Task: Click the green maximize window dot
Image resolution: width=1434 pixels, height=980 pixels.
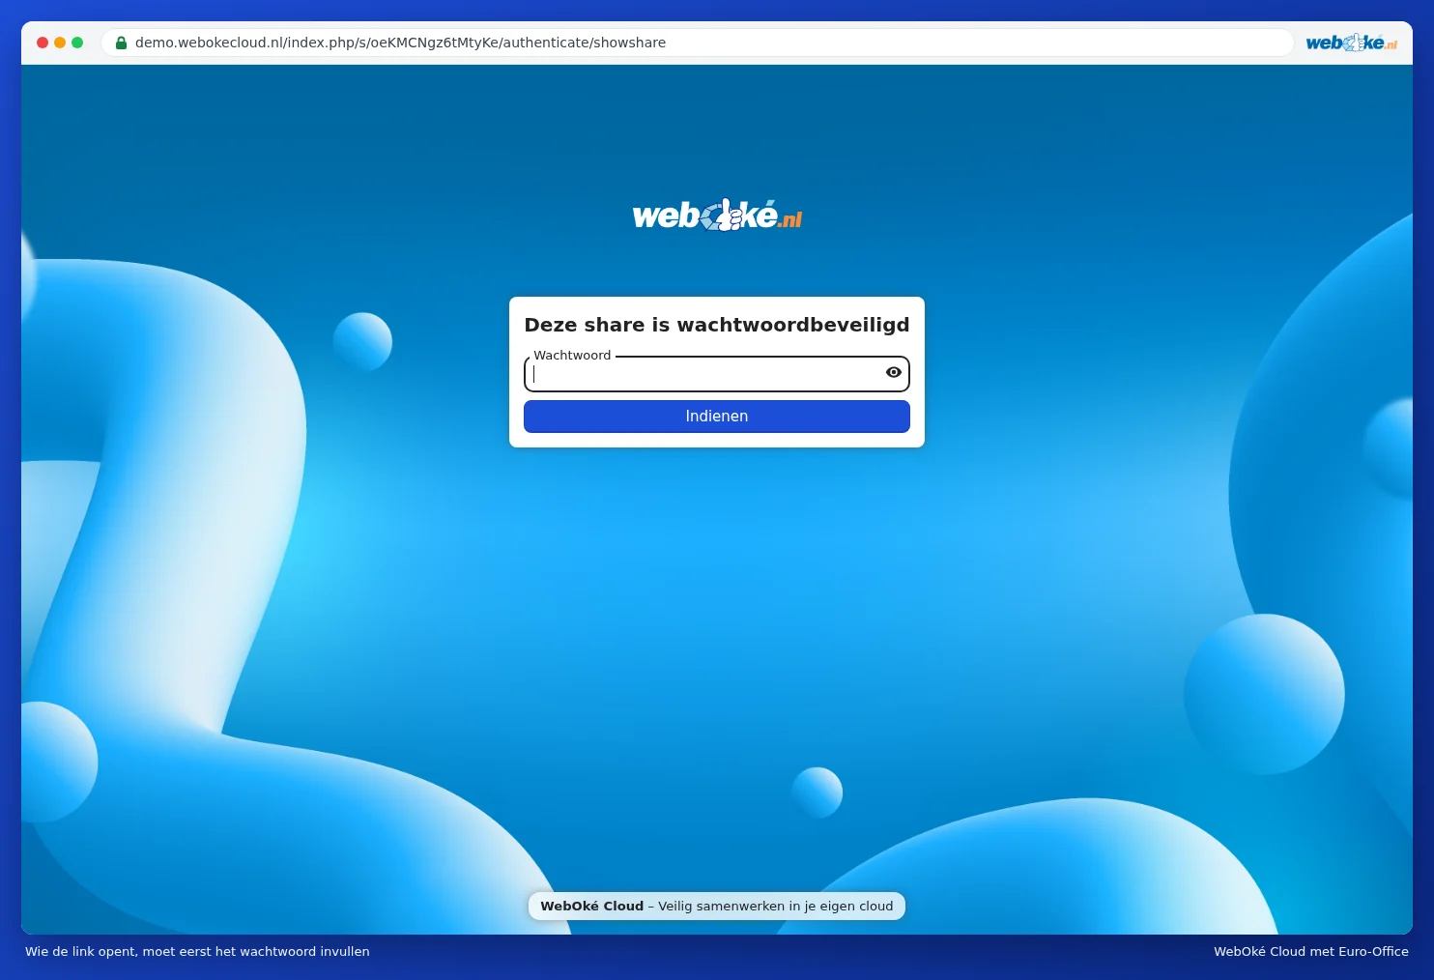Action: (x=77, y=43)
